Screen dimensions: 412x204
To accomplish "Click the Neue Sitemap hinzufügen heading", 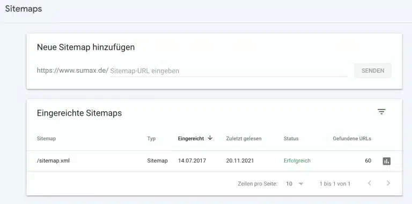I will [x=86, y=47].
